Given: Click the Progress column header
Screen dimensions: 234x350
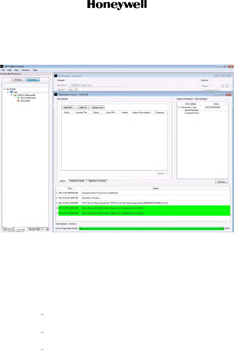Looking at the screenshot, I should click(160, 113).
